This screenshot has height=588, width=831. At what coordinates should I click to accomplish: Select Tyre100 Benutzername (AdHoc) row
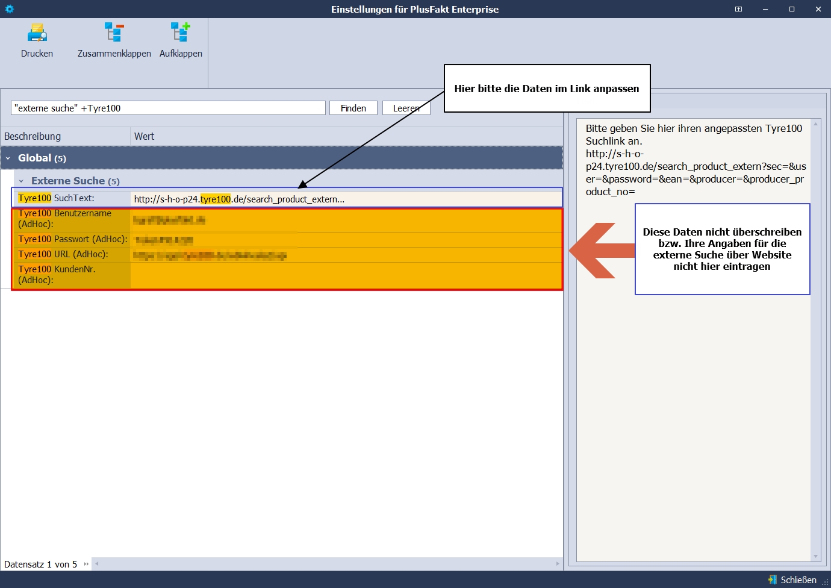tap(71, 219)
